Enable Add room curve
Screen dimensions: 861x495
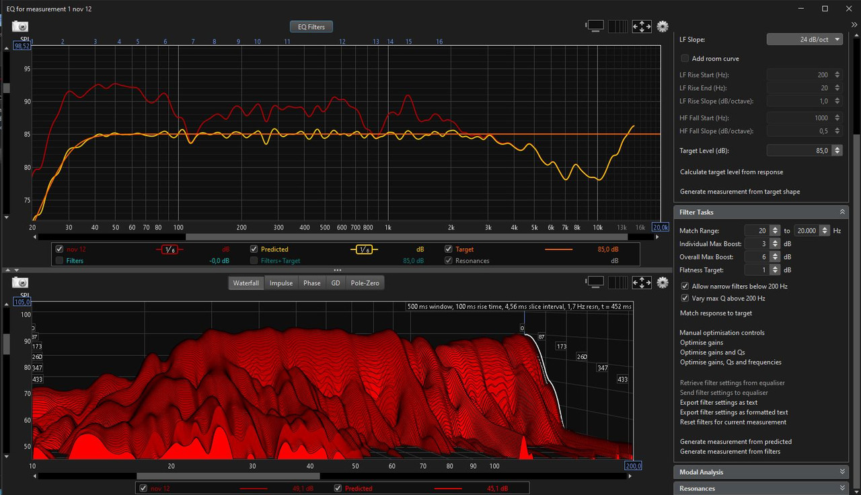685,59
